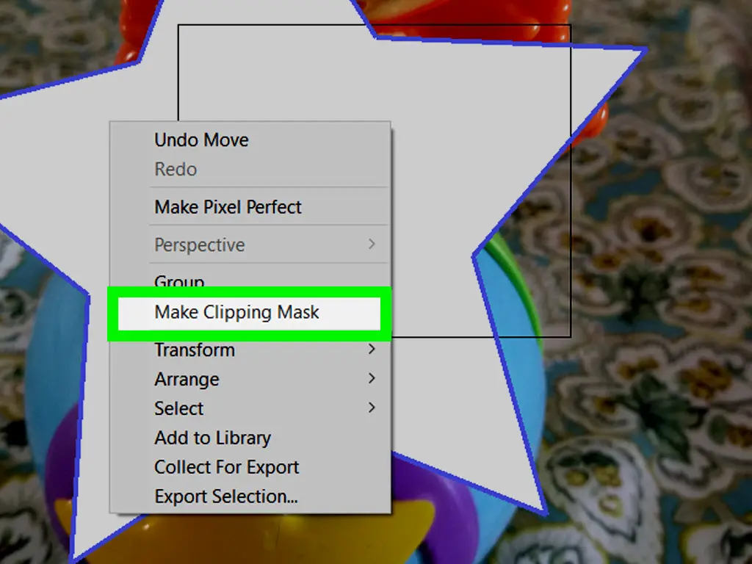Click the Arrange submenu chevron
This screenshot has height=564, width=752.
(x=373, y=379)
